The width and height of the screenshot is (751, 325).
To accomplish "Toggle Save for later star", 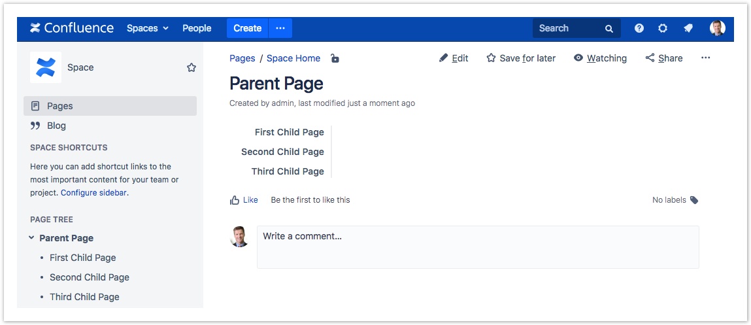I will coord(521,58).
